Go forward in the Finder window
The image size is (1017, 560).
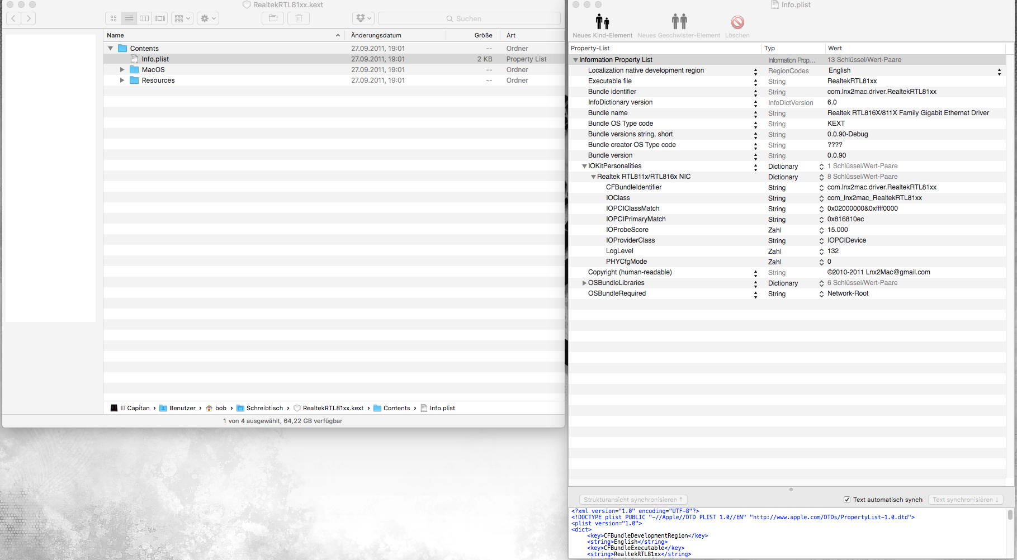point(29,18)
